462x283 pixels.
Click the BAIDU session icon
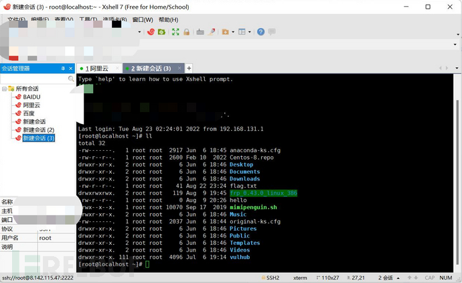pyautogui.click(x=18, y=97)
